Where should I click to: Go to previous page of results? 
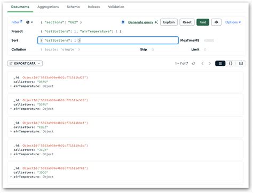click(x=202, y=63)
